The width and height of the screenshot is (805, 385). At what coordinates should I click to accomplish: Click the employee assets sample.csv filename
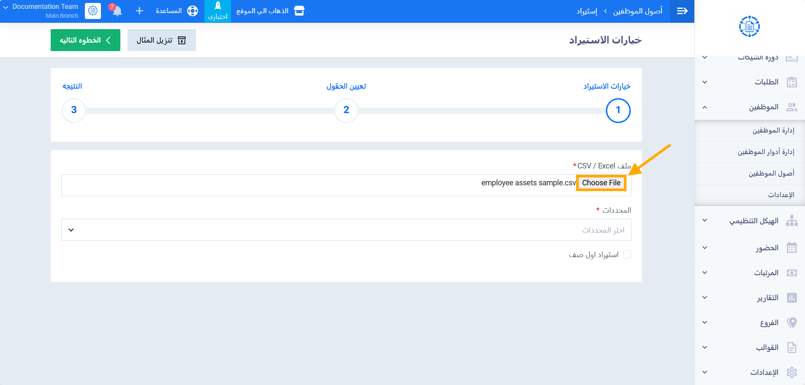tap(528, 183)
